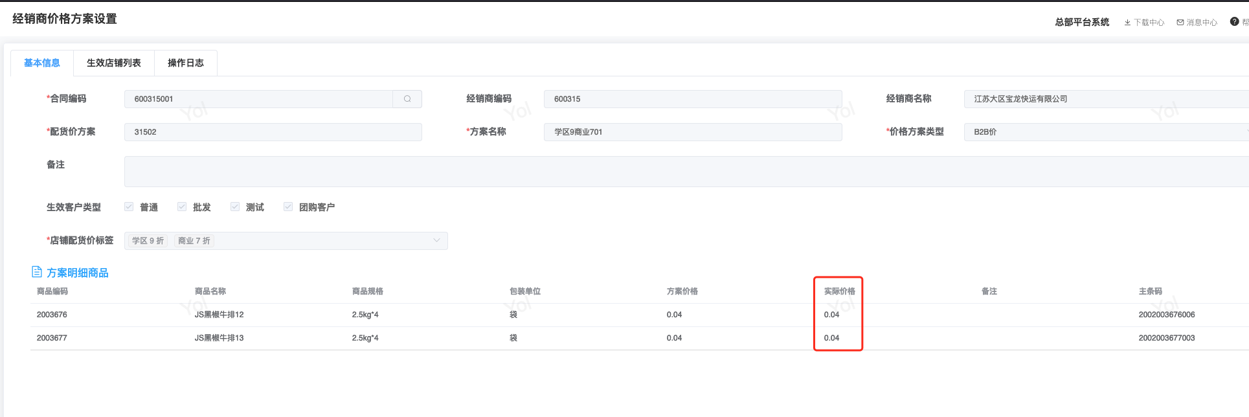Screen dimensions: 1249x417
Task: Switch to the 生效店铺列表 tab
Action: [x=114, y=63]
